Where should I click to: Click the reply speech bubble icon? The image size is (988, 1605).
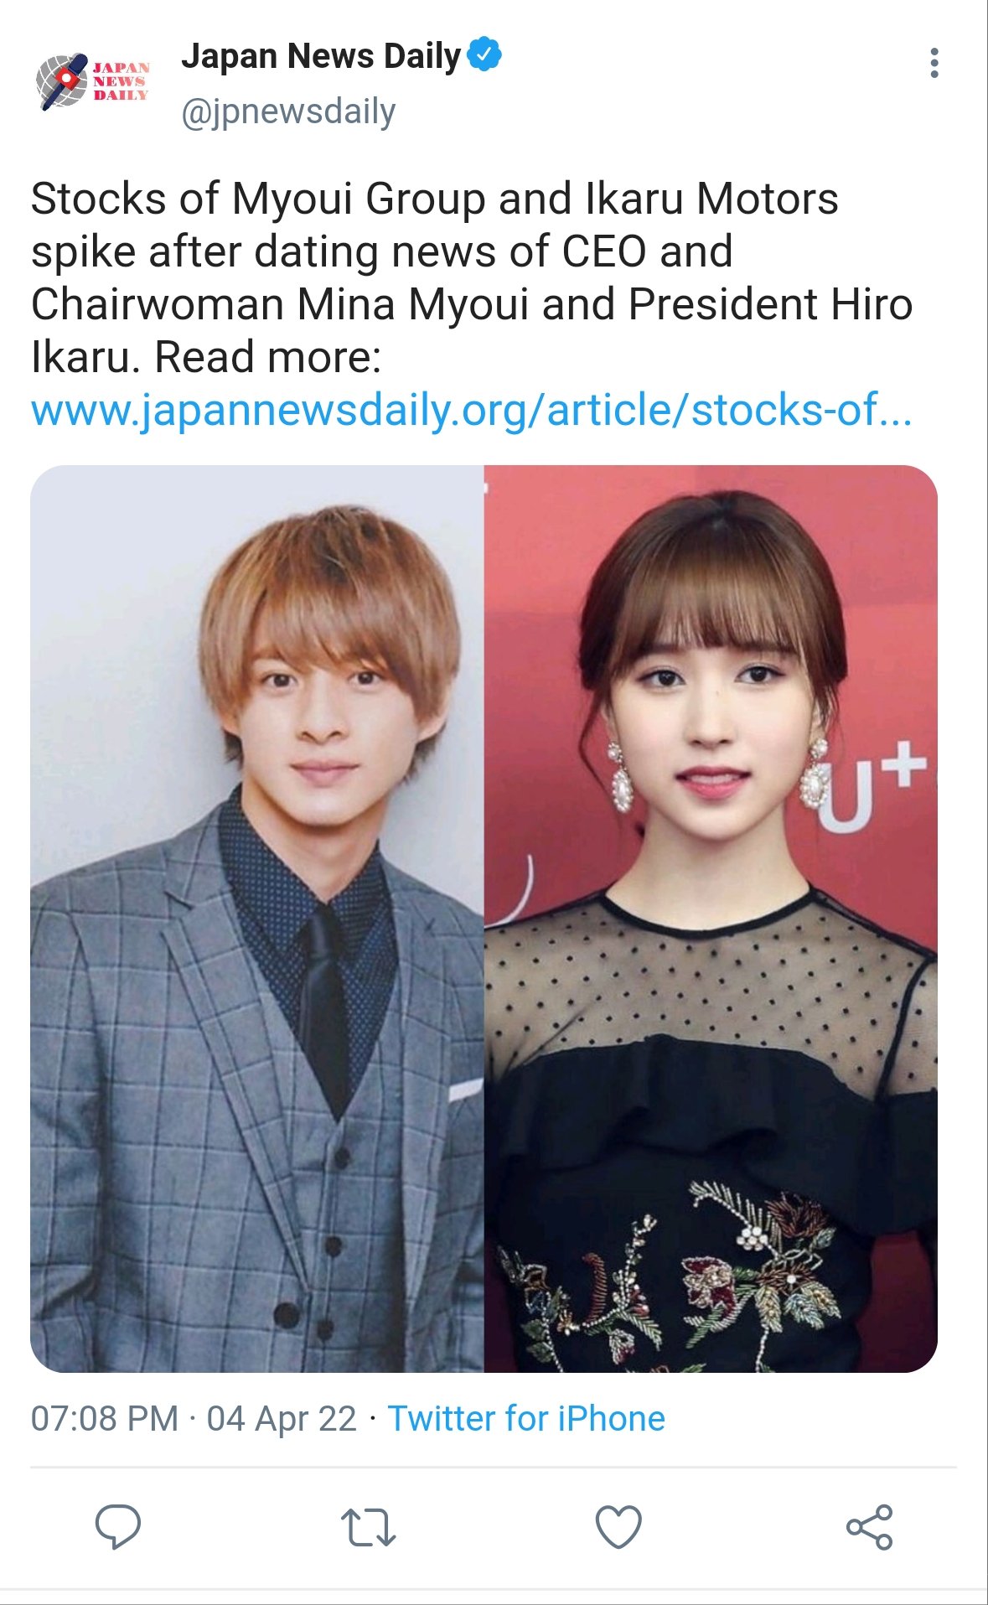click(117, 1526)
